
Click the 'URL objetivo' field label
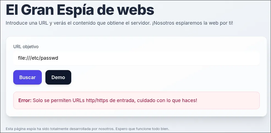point(26,47)
